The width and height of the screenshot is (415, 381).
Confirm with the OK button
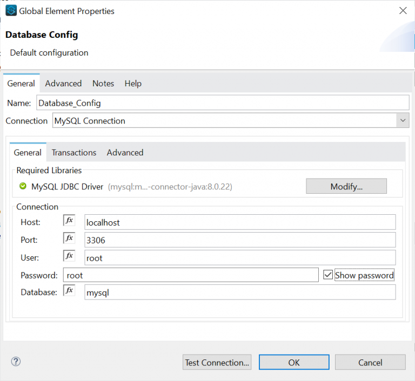294,362
